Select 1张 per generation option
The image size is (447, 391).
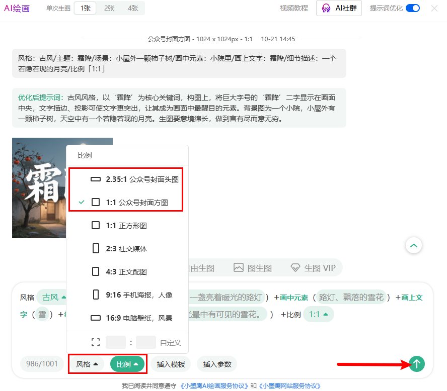click(x=85, y=8)
